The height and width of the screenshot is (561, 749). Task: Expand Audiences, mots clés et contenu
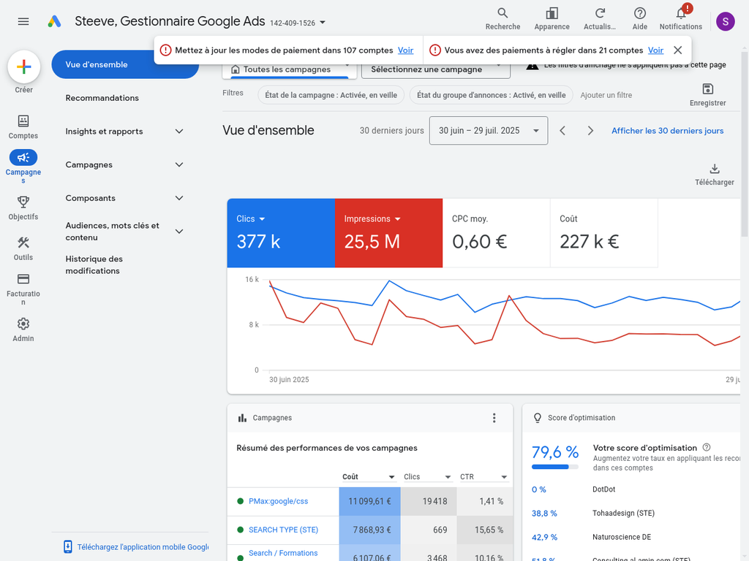(179, 232)
